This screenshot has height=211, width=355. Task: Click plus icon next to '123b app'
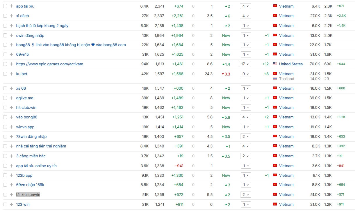tap(11, 175)
